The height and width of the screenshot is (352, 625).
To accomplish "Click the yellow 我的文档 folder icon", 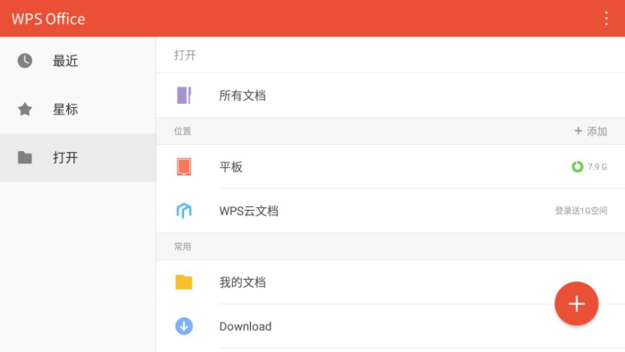I will 184,281.
